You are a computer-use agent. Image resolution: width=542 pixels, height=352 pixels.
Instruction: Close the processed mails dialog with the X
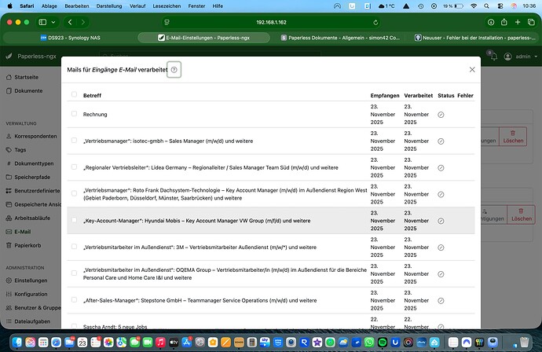[472, 69]
